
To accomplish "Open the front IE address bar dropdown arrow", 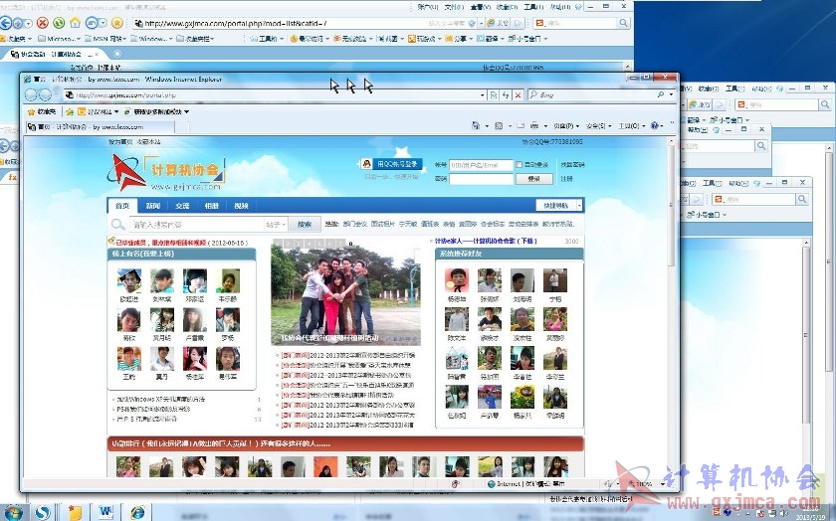I will 483,94.
